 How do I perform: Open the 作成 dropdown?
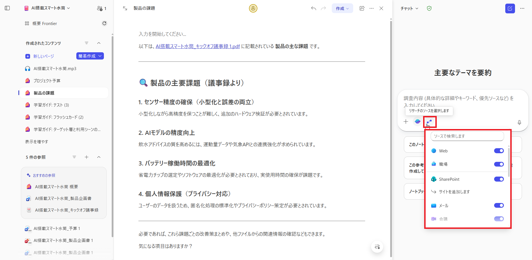(342, 8)
